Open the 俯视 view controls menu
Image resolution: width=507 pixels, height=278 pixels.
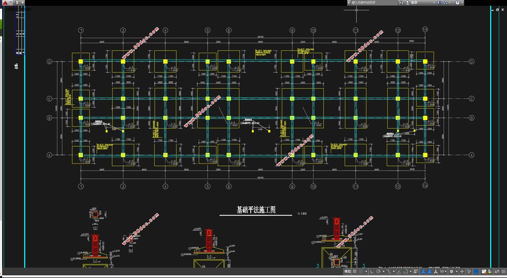point(11,9)
